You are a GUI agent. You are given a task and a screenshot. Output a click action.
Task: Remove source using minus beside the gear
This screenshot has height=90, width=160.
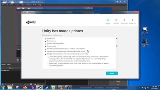tap(28, 84)
